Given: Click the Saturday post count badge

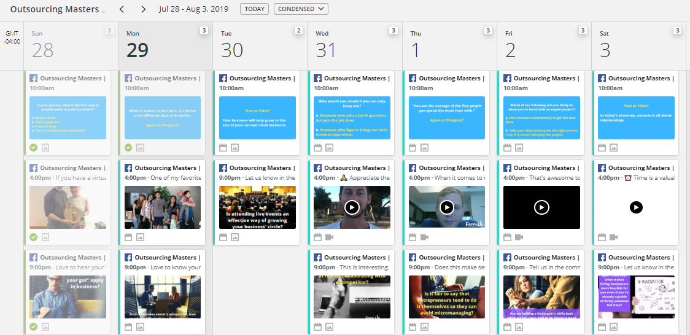Looking at the screenshot, I should 678,30.
